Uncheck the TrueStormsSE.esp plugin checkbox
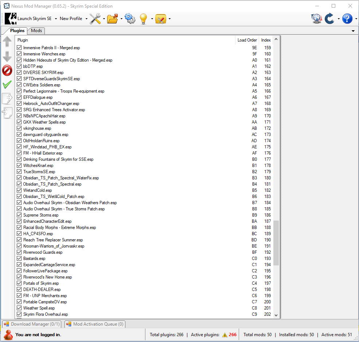Screen dimensions: 359x342 click(19, 172)
